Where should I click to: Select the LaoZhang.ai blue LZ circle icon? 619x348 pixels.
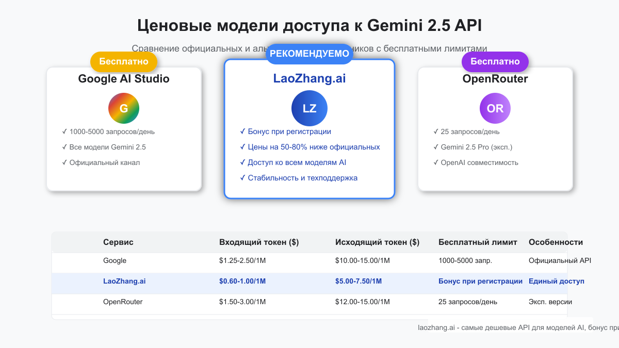coord(309,108)
